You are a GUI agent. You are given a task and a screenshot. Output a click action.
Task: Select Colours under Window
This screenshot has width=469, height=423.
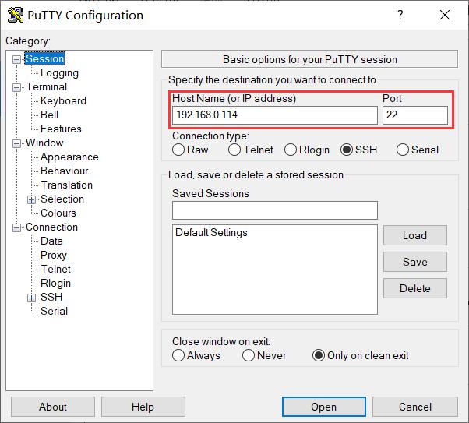[x=58, y=213]
